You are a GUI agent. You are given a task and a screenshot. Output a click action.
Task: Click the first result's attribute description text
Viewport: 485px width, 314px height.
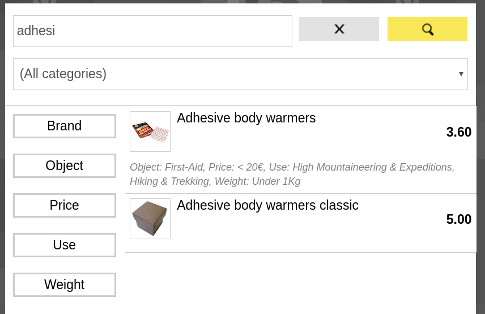(292, 174)
